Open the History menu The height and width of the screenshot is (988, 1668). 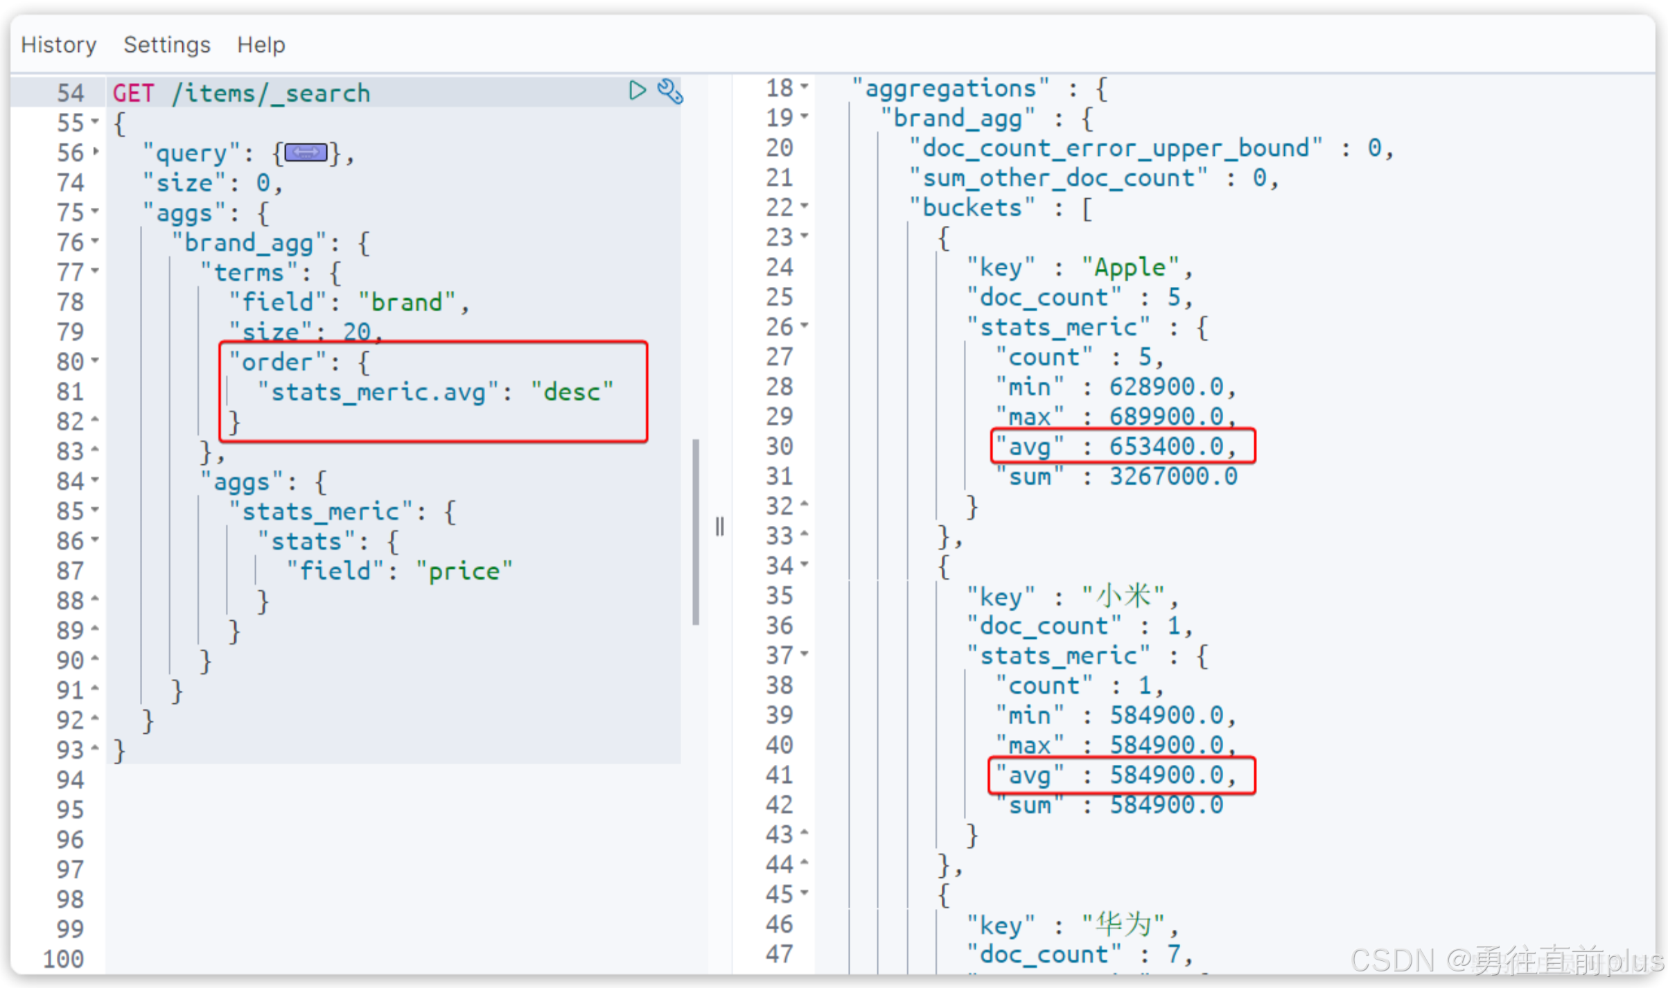(x=58, y=45)
